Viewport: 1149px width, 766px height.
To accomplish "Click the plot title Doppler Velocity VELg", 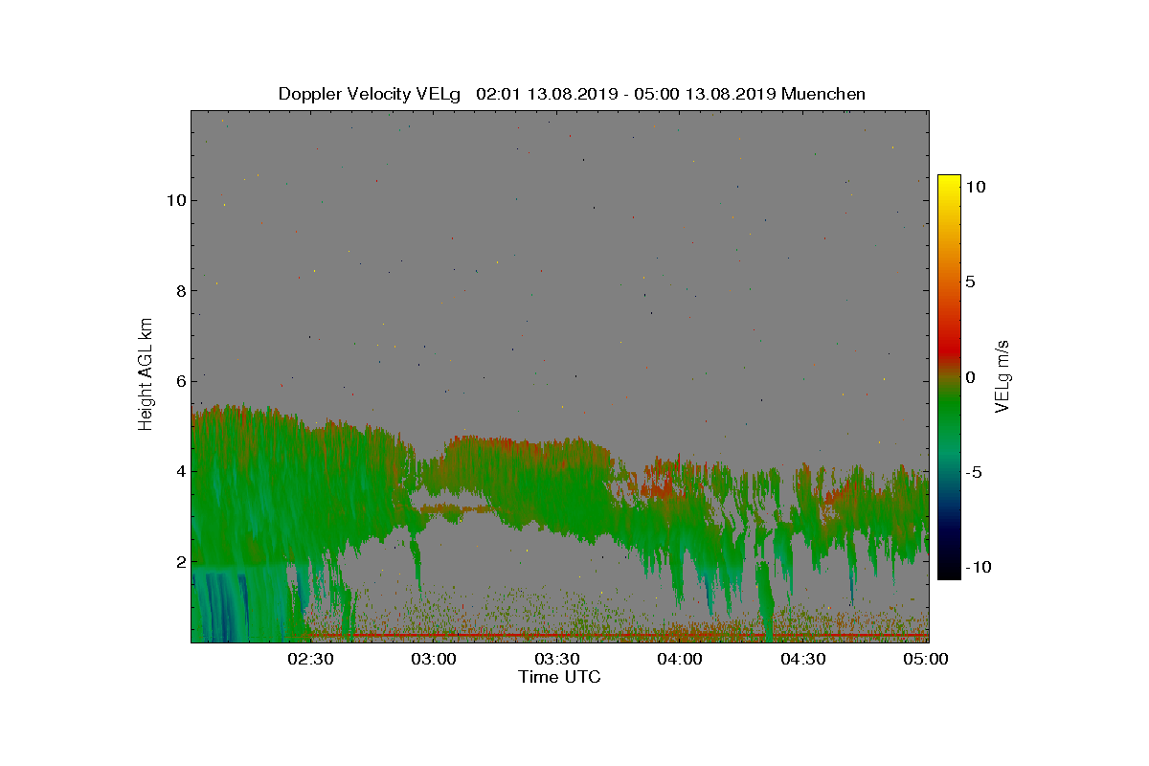I will point(370,94).
